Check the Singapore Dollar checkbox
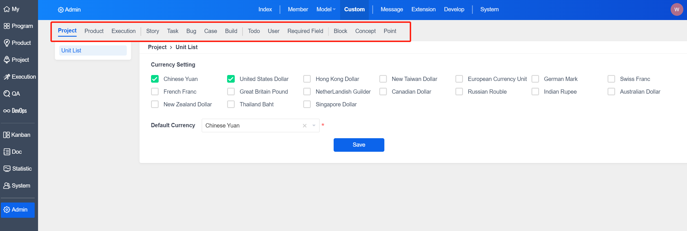 coord(307,104)
